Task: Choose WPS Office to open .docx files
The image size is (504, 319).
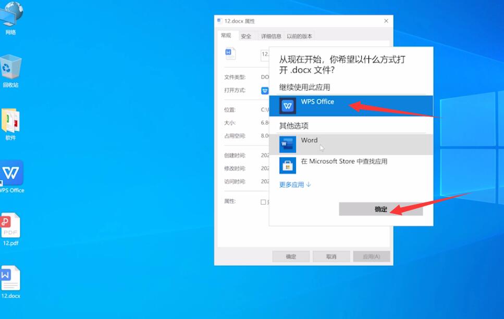Action: coord(351,106)
